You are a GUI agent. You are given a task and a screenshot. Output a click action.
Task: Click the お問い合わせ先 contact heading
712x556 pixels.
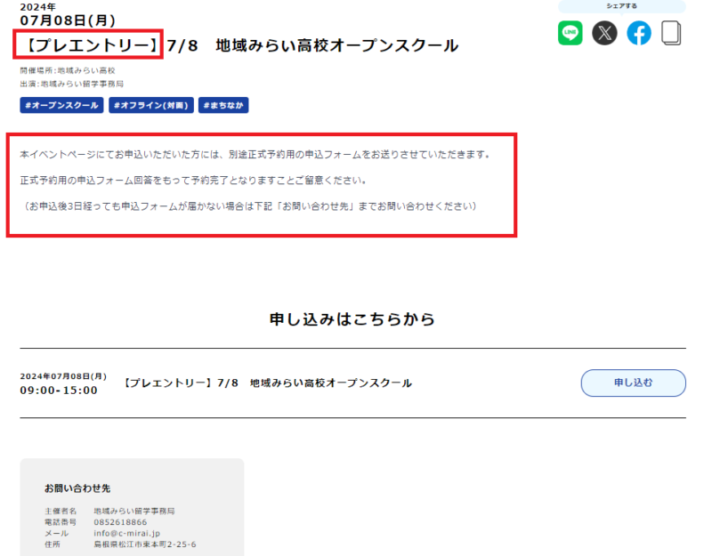(77, 488)
